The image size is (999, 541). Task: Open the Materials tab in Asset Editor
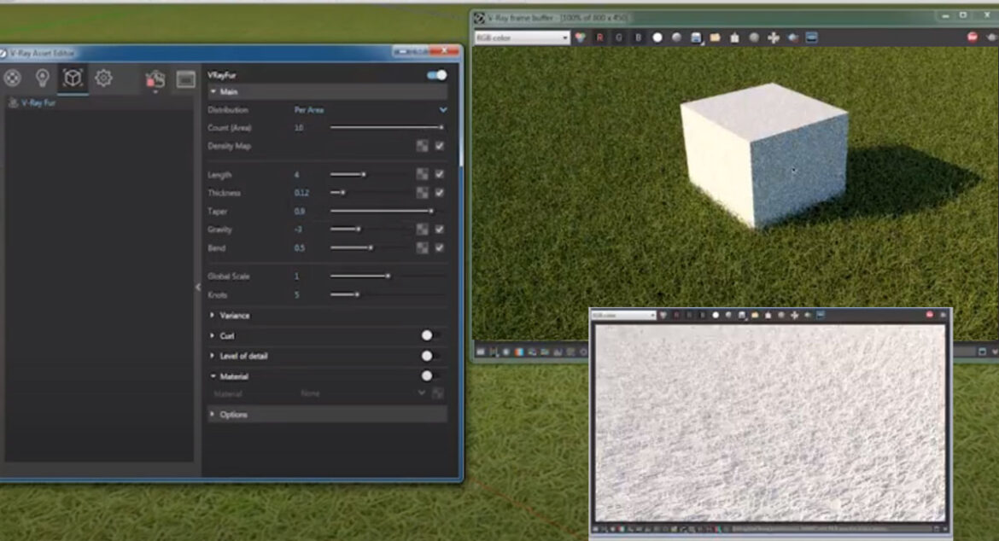coord(12,79)
